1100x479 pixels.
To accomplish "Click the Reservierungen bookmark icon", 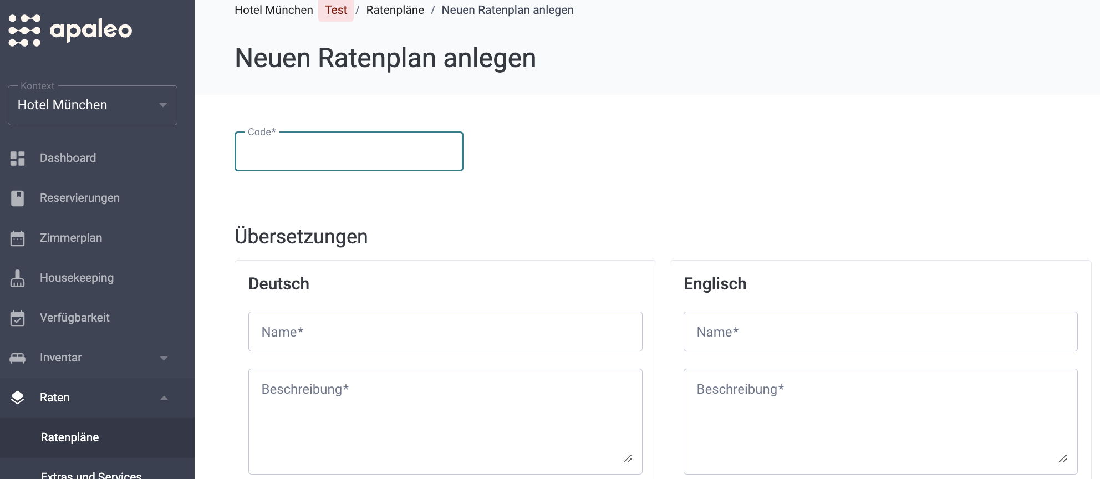I will pyautogui.click(x=18, y=198).
